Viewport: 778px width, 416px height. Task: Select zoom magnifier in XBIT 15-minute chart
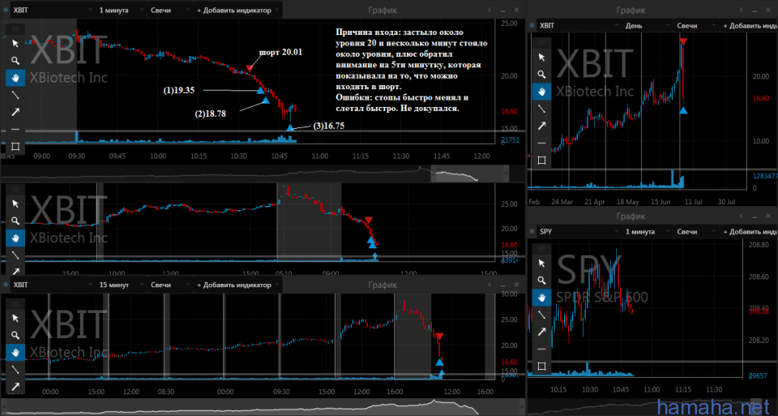tap(15, 335)
